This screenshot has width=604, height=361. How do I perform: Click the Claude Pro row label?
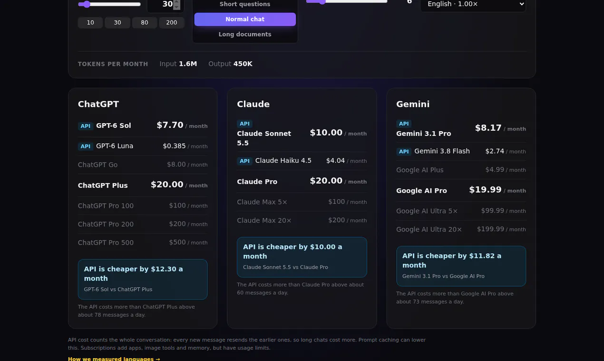[x=257, y=182]
